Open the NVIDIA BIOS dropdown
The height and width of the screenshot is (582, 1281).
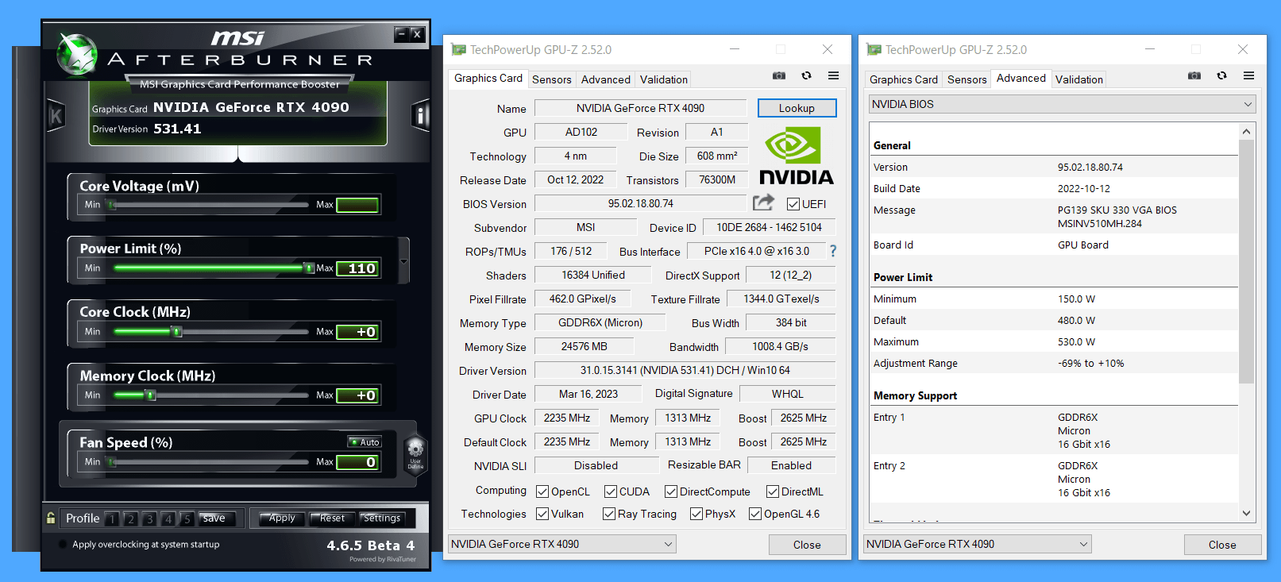(1063, 104)
